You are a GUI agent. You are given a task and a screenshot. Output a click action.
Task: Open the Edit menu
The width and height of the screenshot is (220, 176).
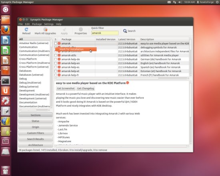pyautogui.click(x=27, y=24)
